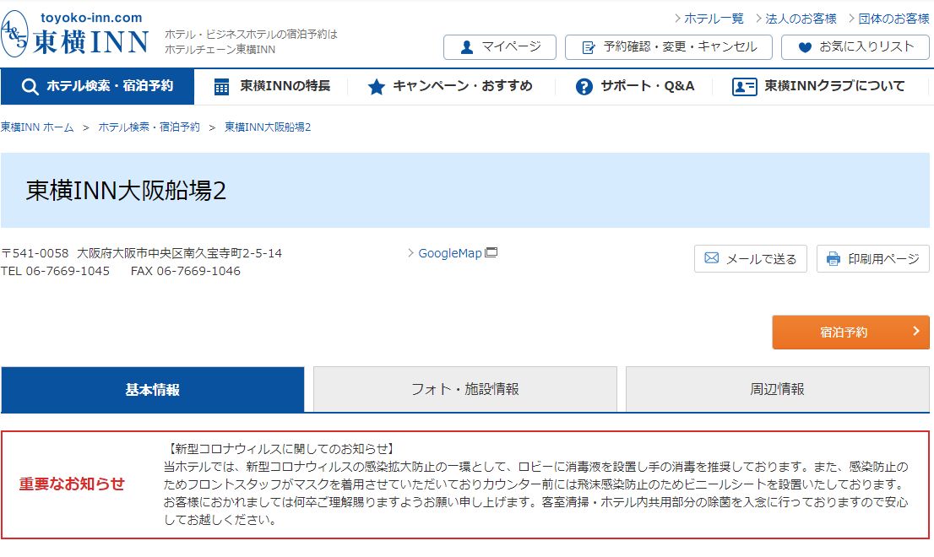This screenshot has width=934, height=557.
Task: Click the printer icon on 印刷用ページ
Action: (834, 259)
